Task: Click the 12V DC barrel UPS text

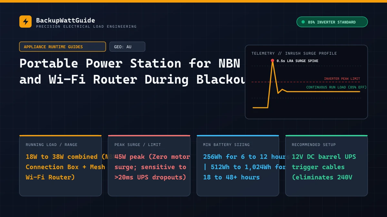Action: click(x=324, y=157)
